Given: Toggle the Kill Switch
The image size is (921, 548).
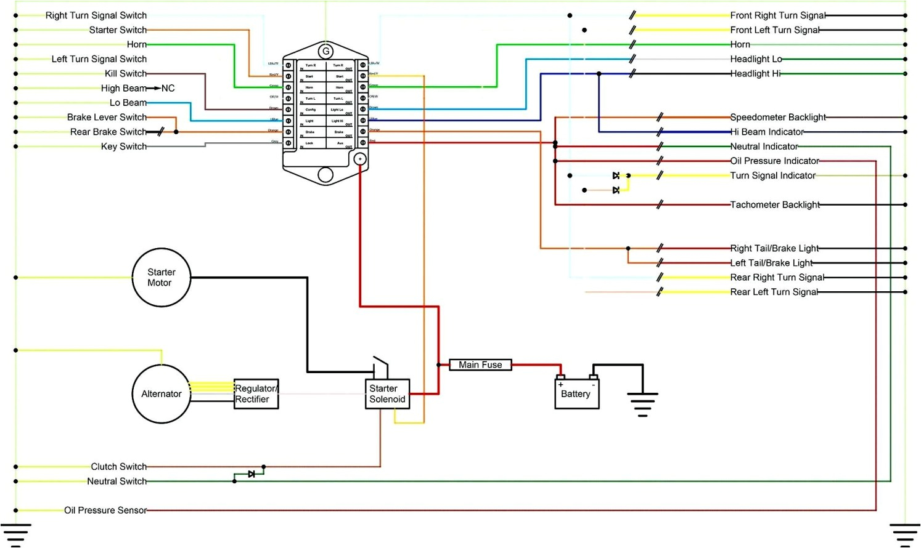Looking at the screenshot, I should coord(126,73).
